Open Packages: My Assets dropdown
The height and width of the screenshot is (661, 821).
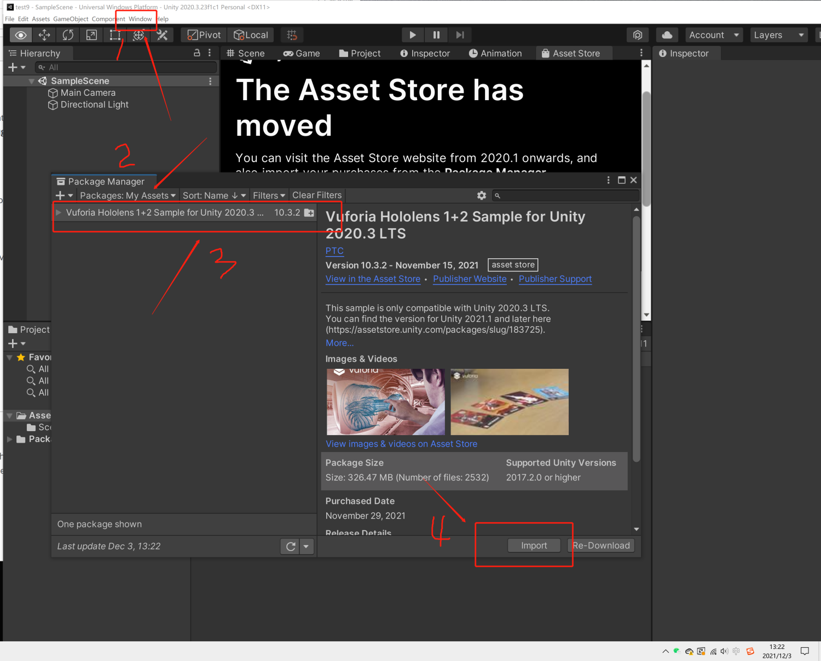[x=128, y=195]
